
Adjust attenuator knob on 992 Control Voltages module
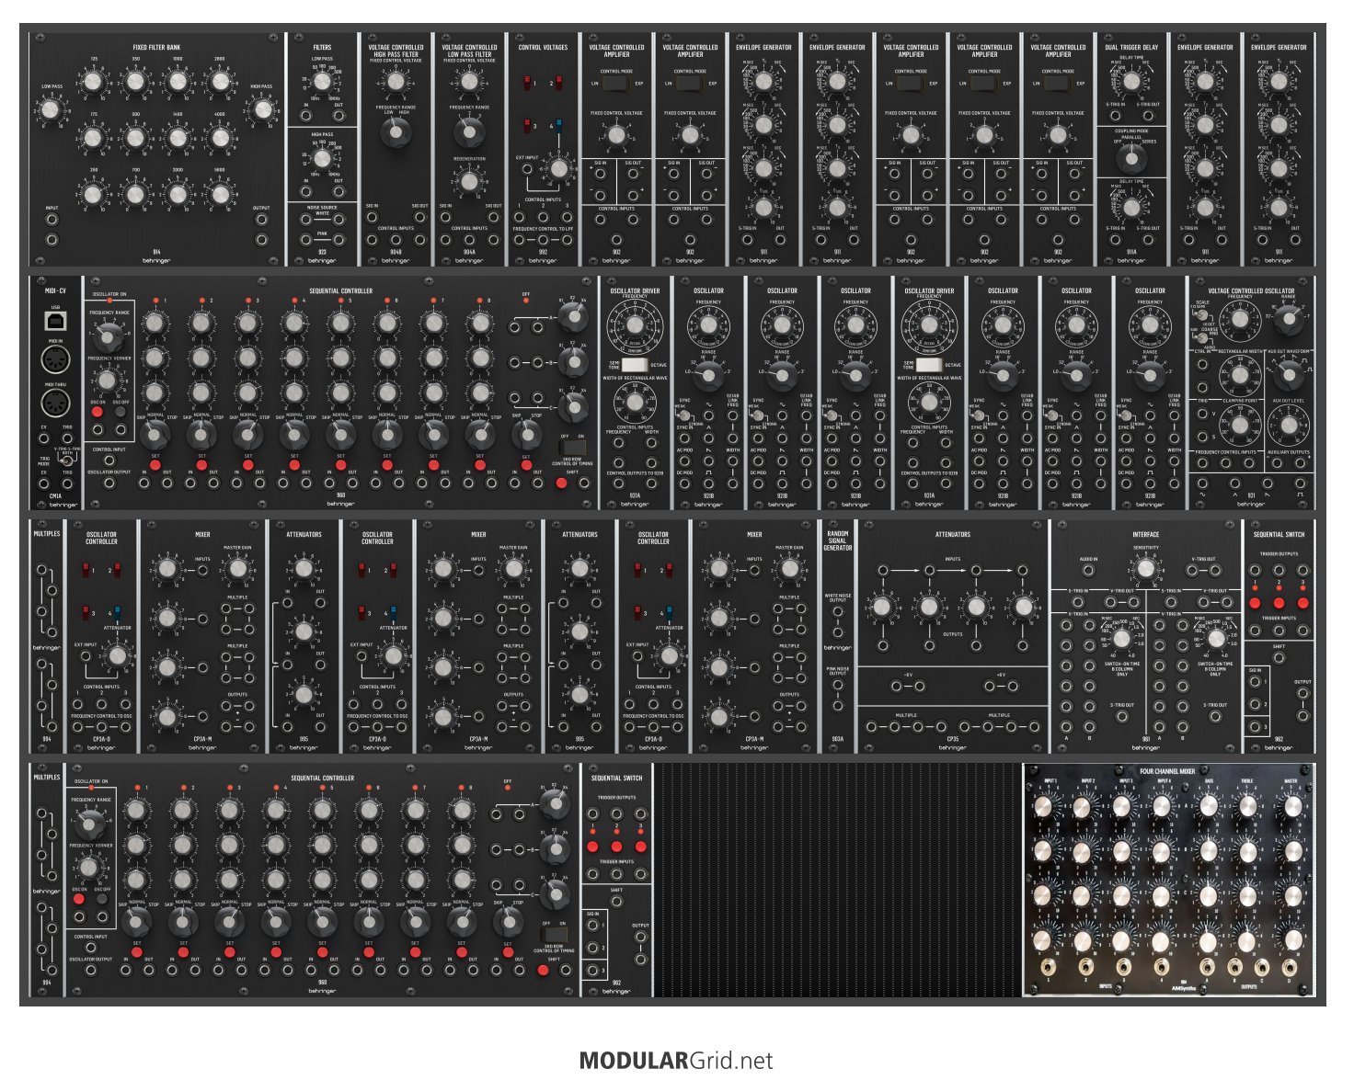tap(558, 169)
